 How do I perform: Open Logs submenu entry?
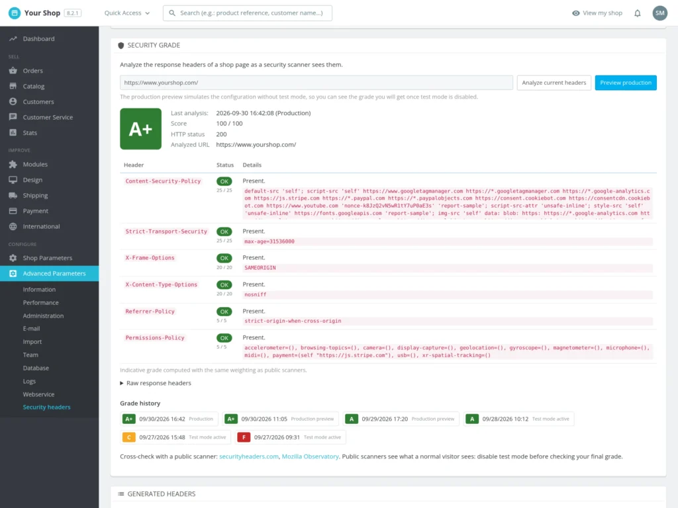(x=29, y=381)
